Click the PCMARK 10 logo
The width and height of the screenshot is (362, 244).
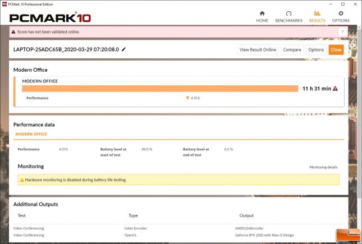(x=50, y=17)
